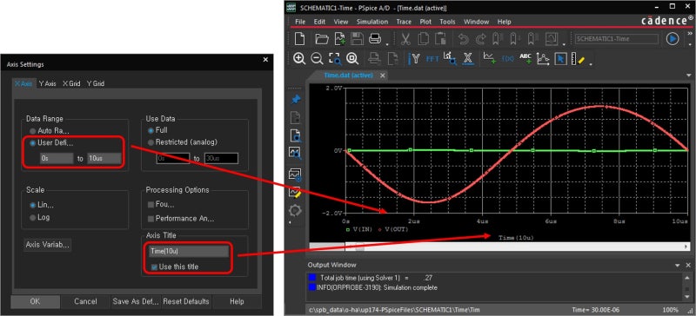
Task: Open the File menu
Action: point(300,22)
